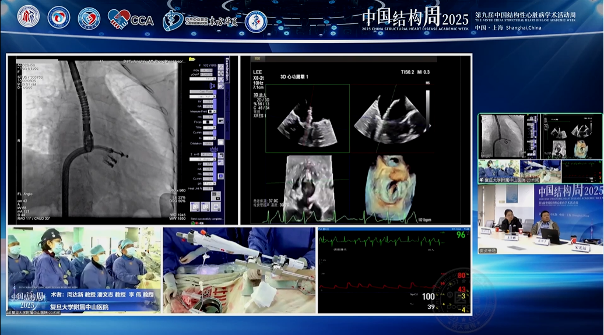Click the third detector icon in the bottom row
Viewport: 604px width, 335px height.
[216, 207]
